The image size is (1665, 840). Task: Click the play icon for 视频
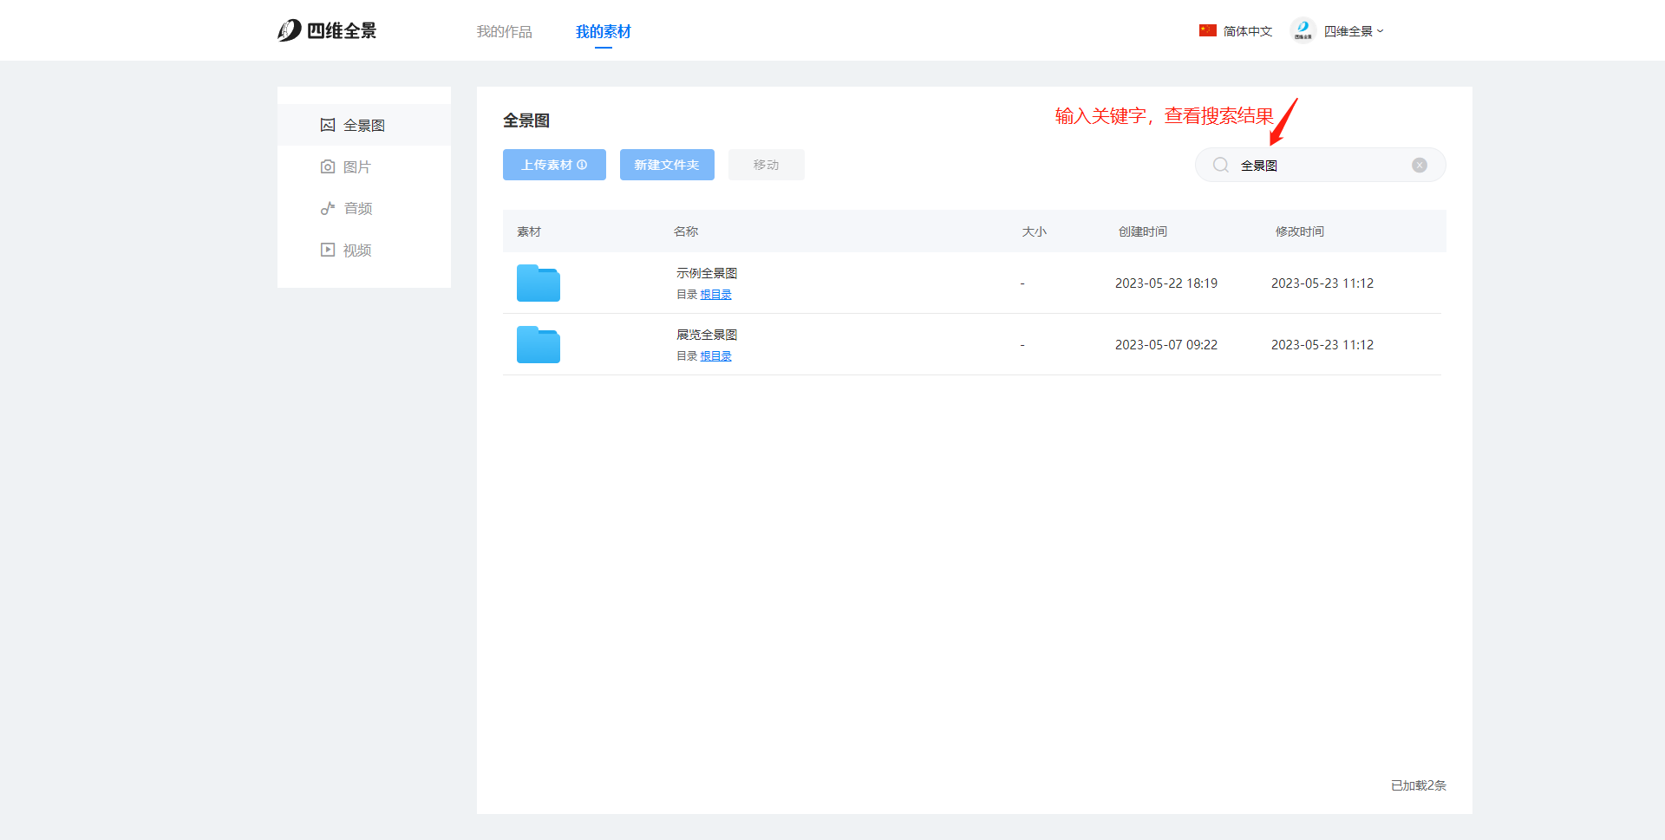tap(328, 250)
